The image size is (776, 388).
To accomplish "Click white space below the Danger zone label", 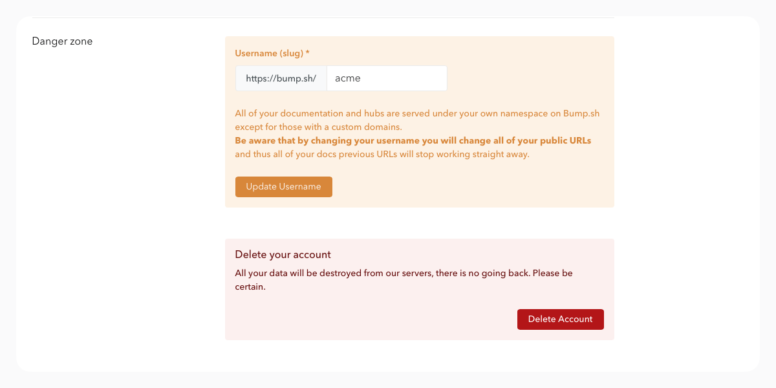I will point(116,194).
